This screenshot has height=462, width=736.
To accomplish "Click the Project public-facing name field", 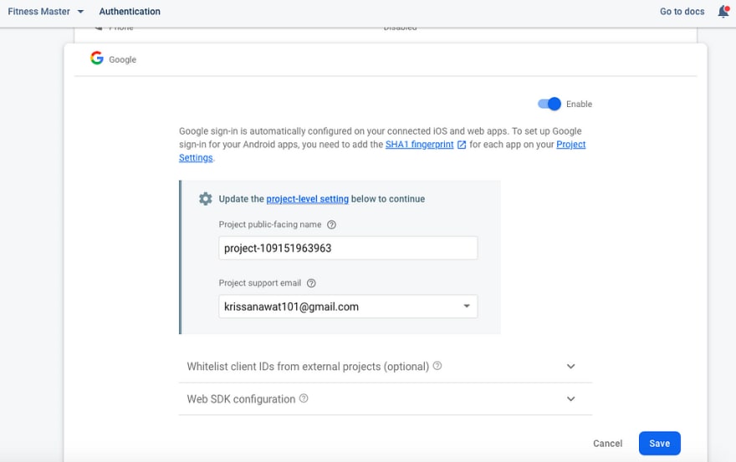I will point(348,247).
